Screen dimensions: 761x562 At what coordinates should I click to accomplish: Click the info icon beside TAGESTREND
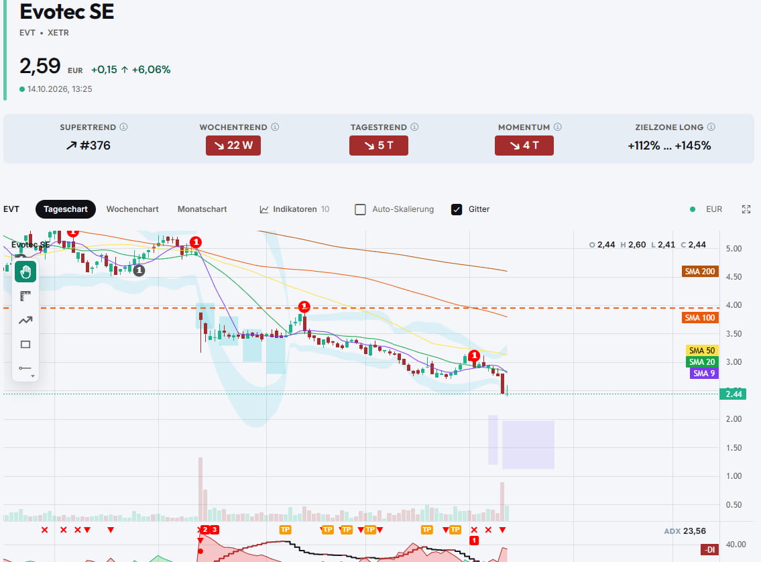pos(414,127)
